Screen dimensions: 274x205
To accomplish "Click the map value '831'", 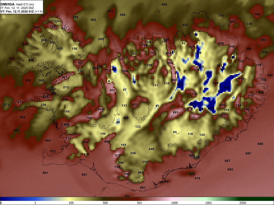I will tap(113, 90).
